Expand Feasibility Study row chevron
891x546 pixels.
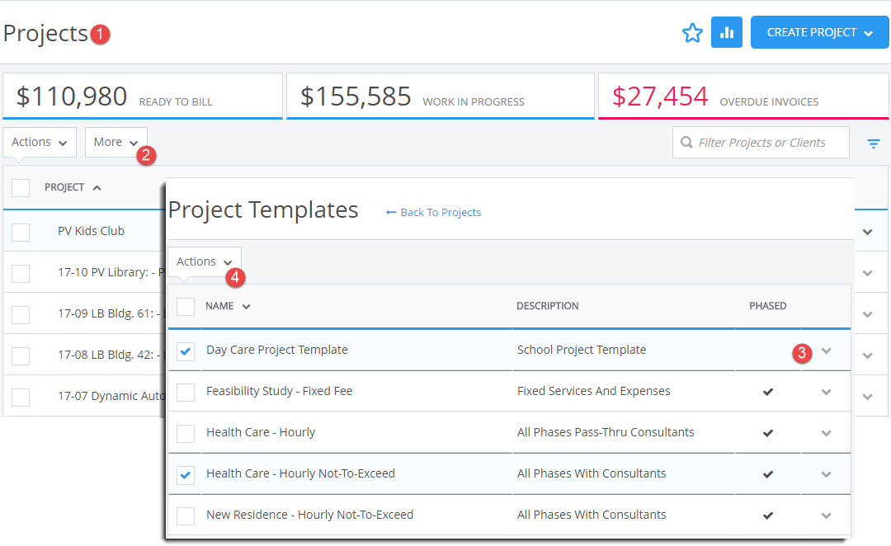(x=826, y=392)
